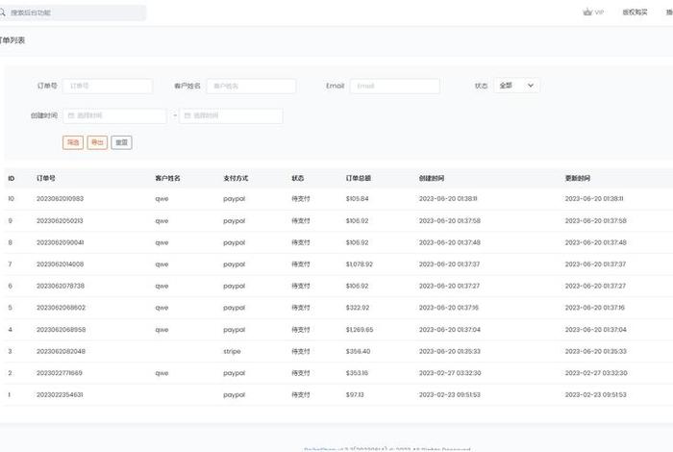673x452 pixels.
Task: Select order number 2023062078738
Action: pyautogui.click(x=61, y=286)
